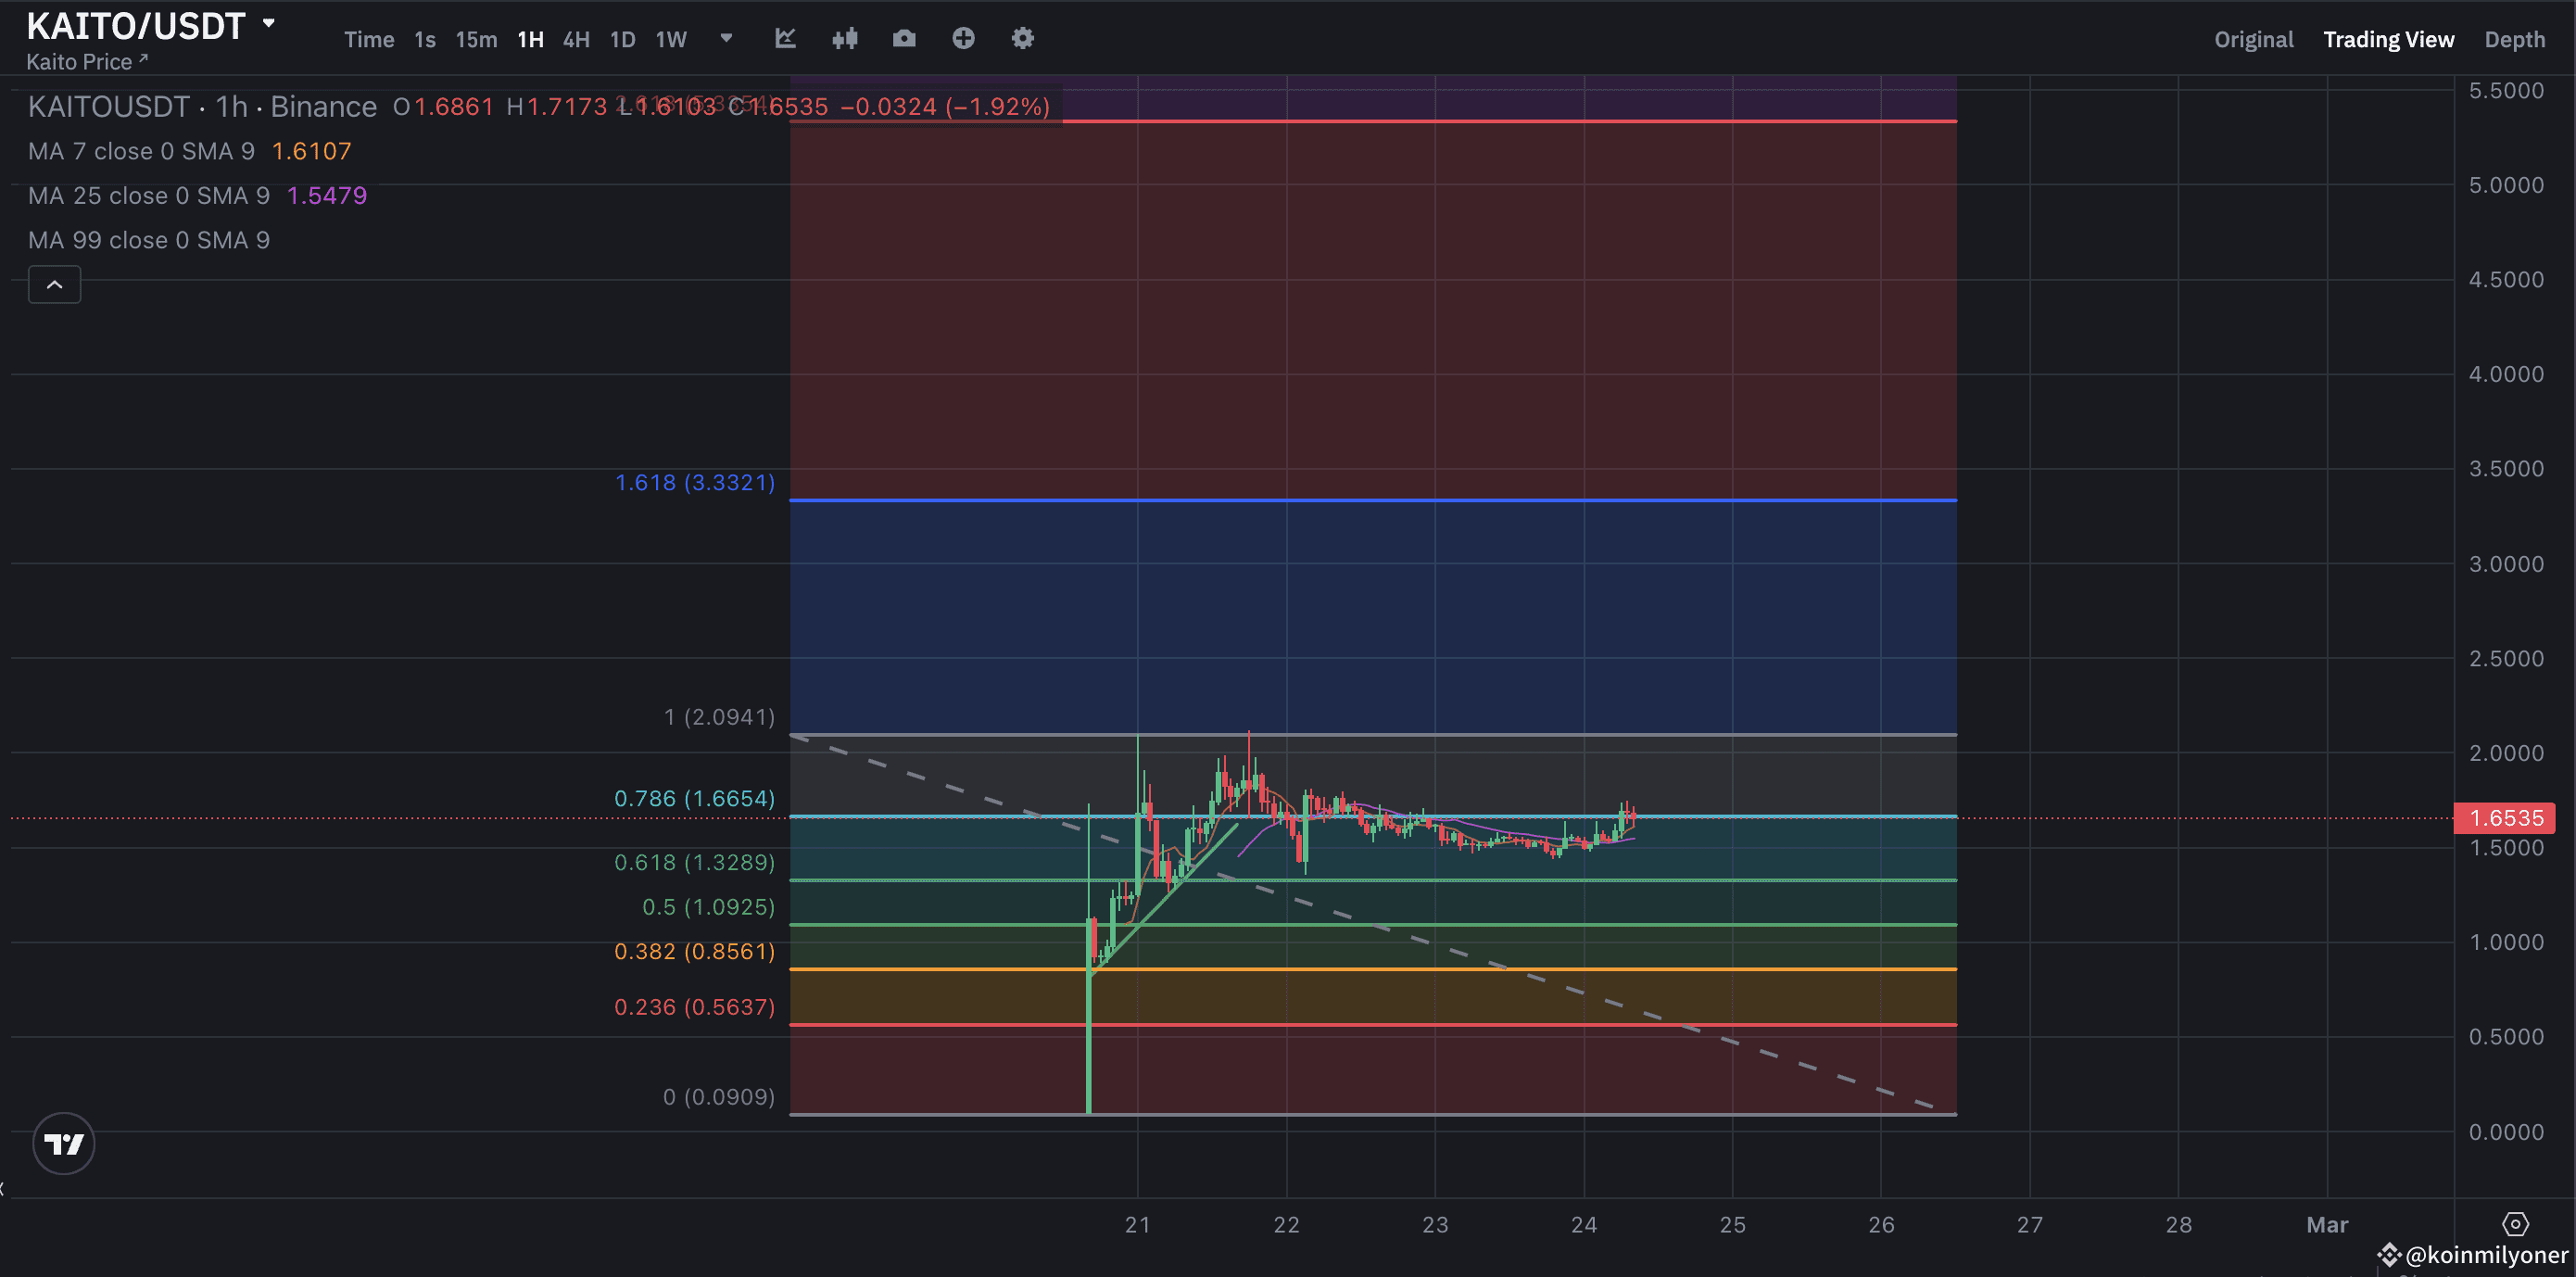The width and height of the screenshot is (2576, 1277).
Task: Select the 15m interval
Action: (476, 39)
